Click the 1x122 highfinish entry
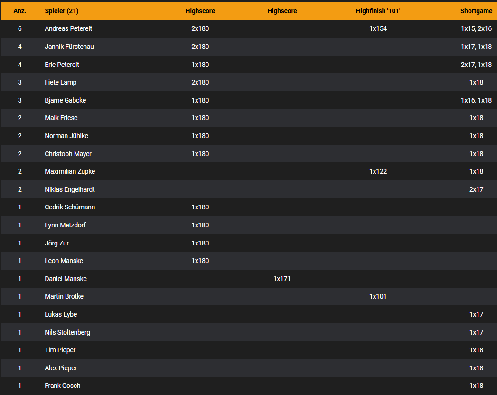Viewport: 497px width, 395px height. pyautogui.click(x=378, y=171)
